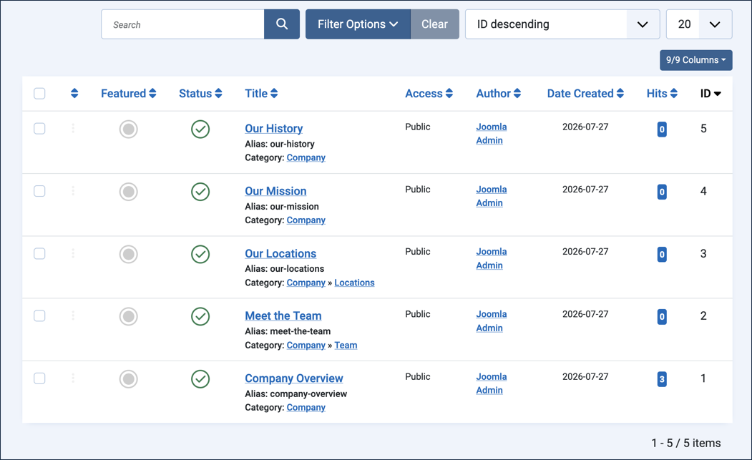Screen dimensions: 752x460
Task: Click hits badge showing 3 for Company Overview
Action: tap(662, 379)
